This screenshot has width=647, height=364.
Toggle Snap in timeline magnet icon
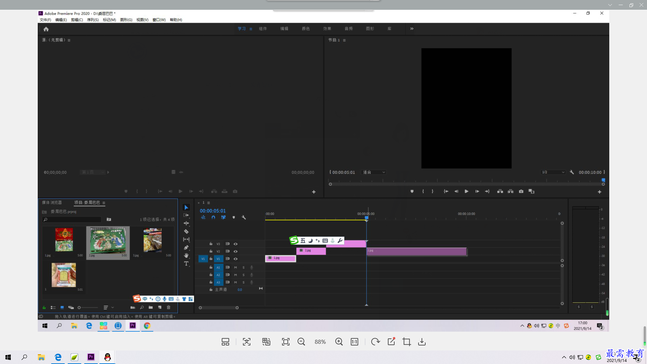pos(213,217)
